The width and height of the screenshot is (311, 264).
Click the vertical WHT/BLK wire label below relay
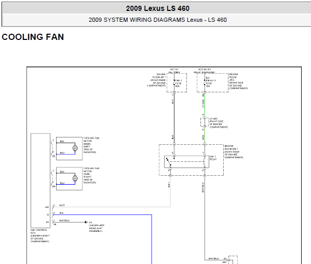tap(202, 187)
